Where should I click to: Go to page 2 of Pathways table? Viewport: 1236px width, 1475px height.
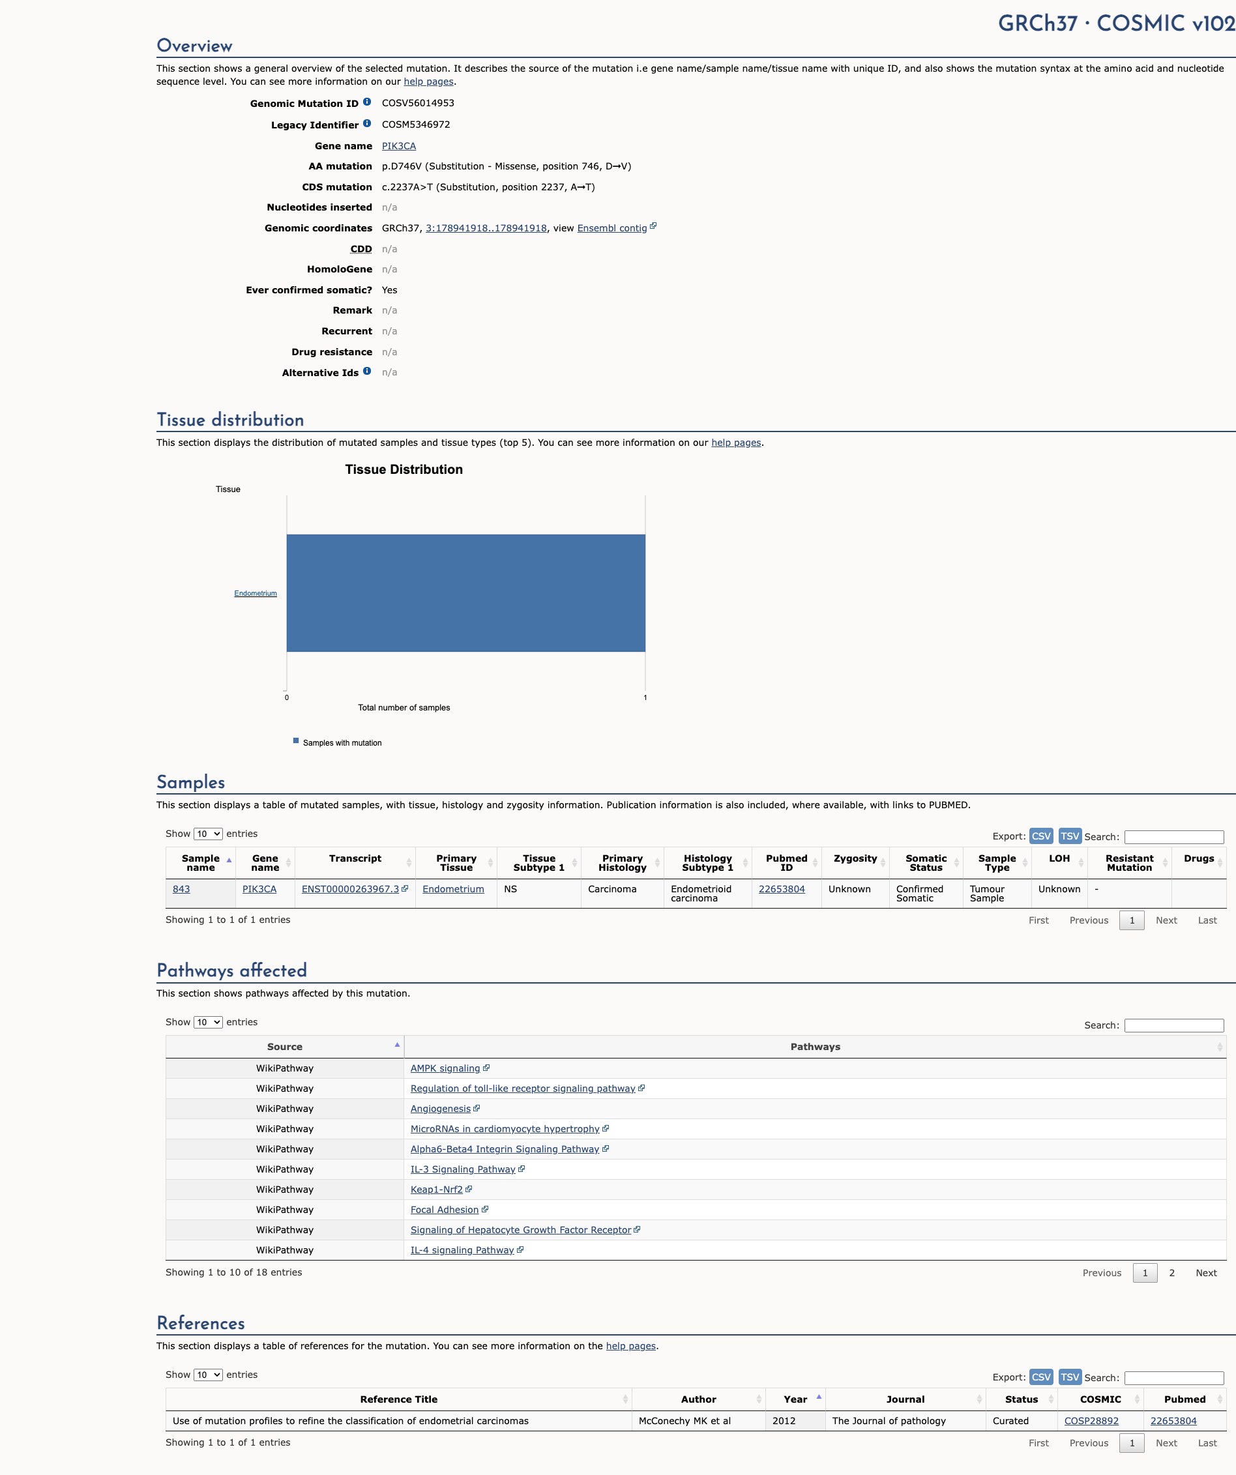pyautogui.click(x=1171, y=1273)
